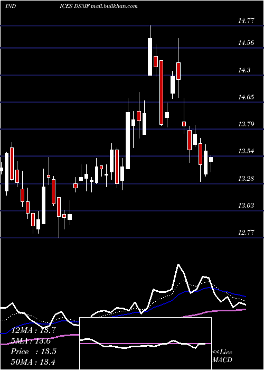This screenshot has height=370, width=264.
Task: Click the <<Live MACD label
Action: click(x=222, y=356)
